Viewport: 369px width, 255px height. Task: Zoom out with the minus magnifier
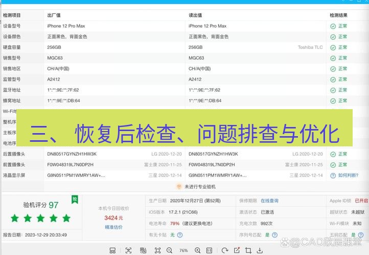coord(170,250)
